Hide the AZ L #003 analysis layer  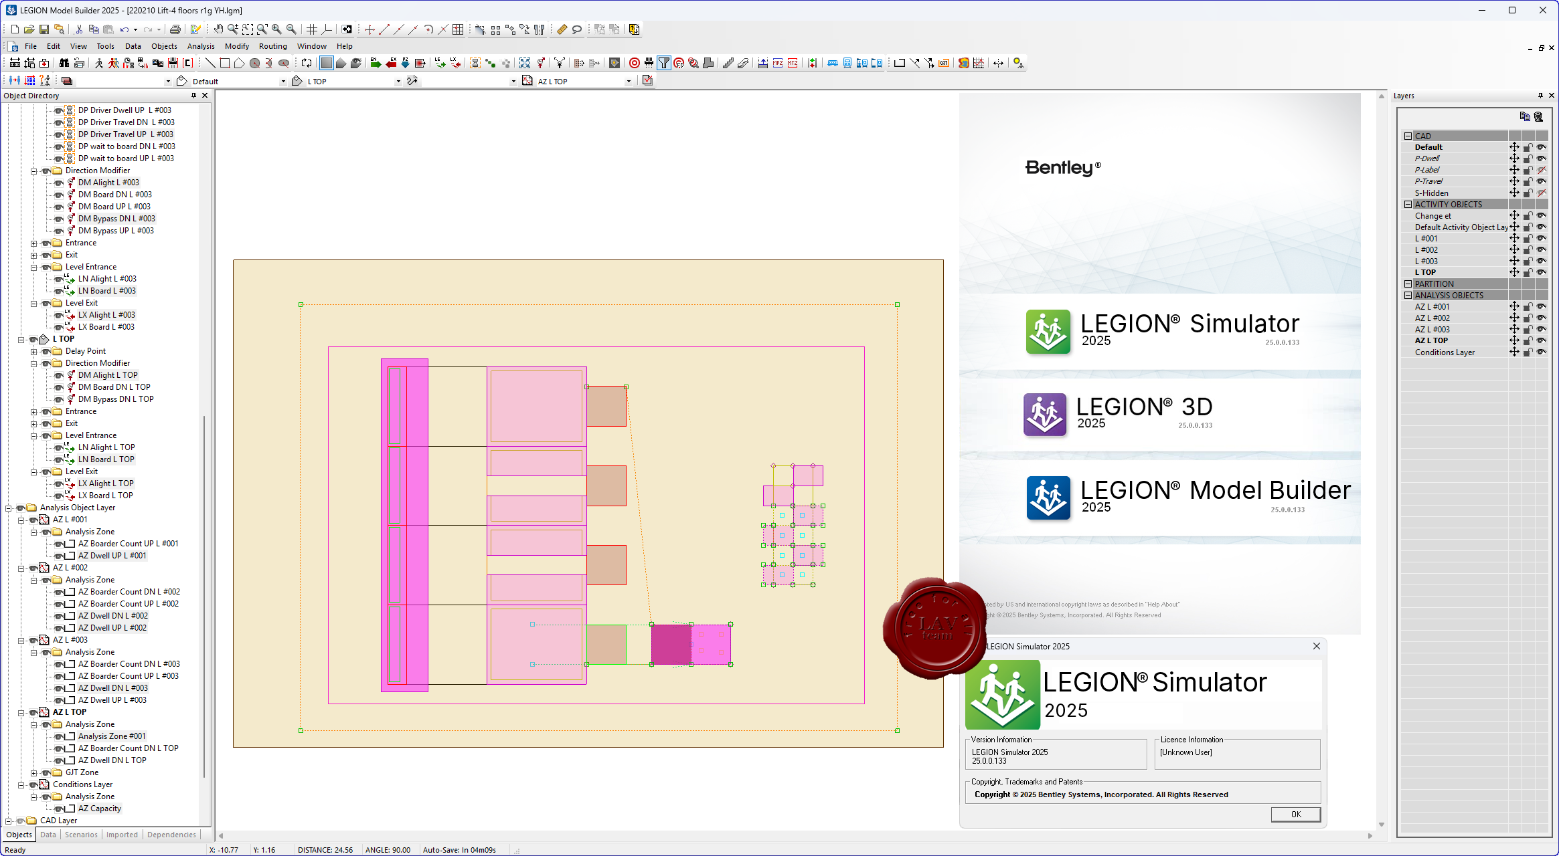coord(1542,329)
